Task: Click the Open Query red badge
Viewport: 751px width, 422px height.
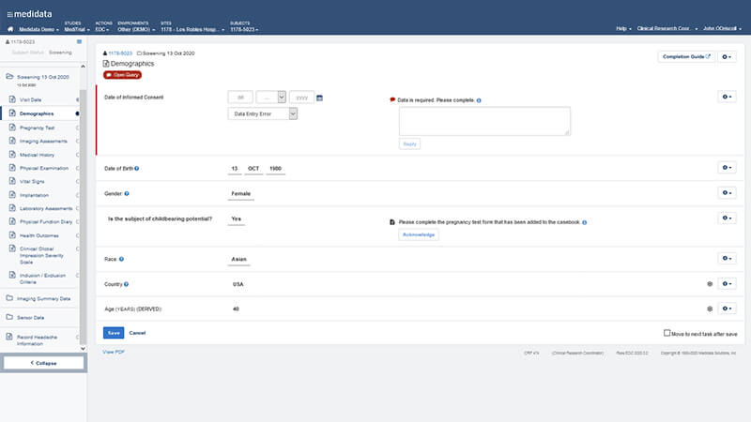Action: click(x=121, y=73)
